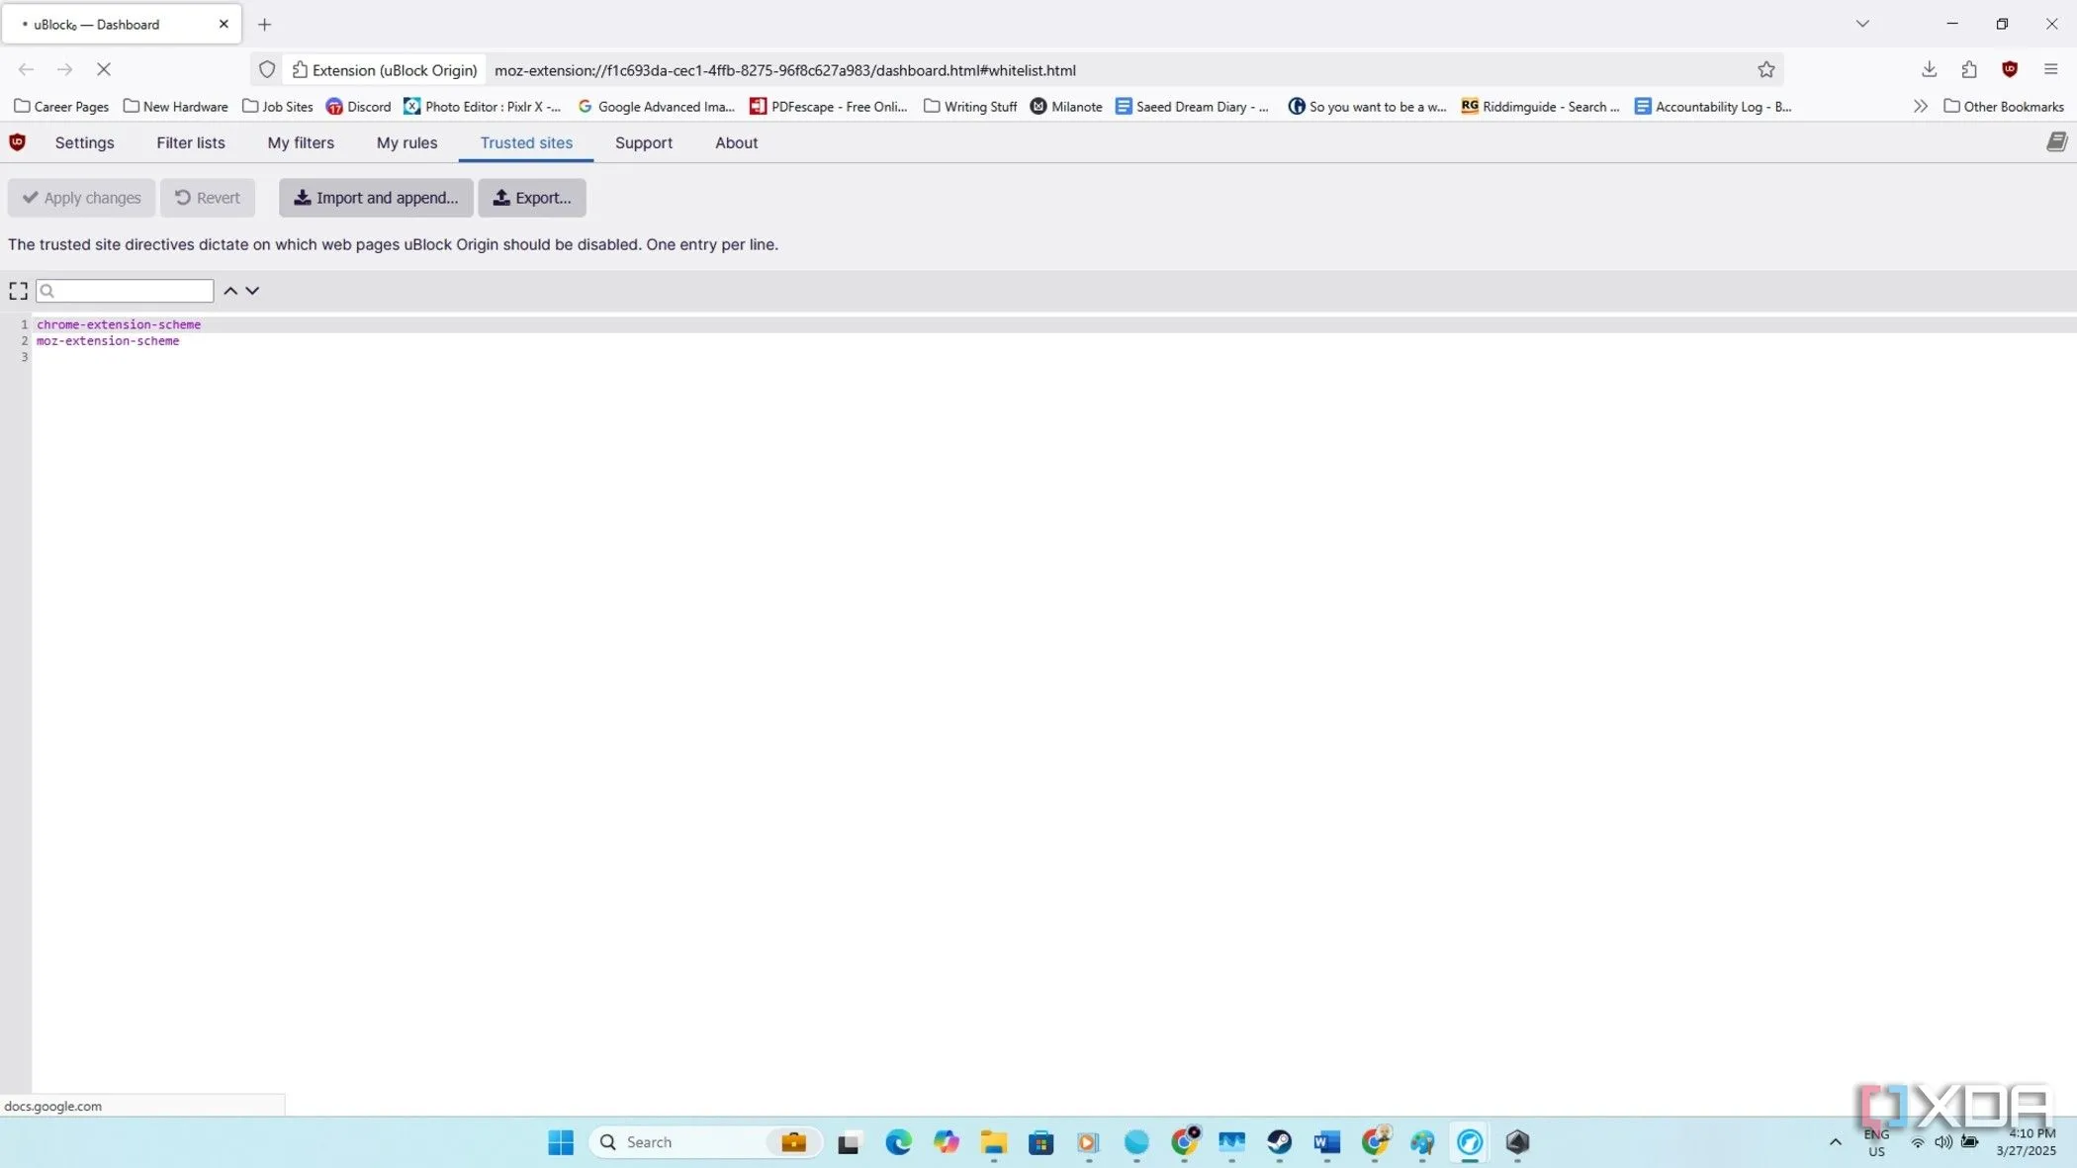Open Steam from taskbar
2077x1168 pixels.
pyautogui.click(x=1279, y=1142)
